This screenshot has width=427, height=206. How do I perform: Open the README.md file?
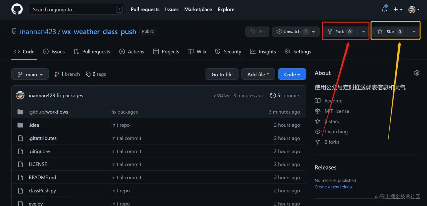coord(42,177)
